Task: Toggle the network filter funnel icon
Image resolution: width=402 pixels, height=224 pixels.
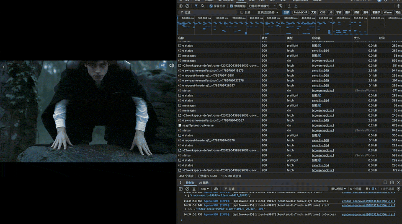Action: tap(196, 6)
